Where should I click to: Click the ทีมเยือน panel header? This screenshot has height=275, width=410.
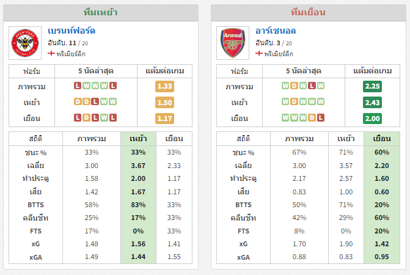click(x=309, y=13)
